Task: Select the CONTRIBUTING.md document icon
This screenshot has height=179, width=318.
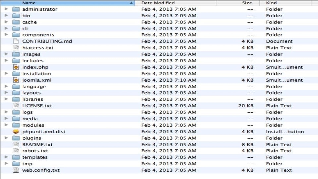Action: click(16, 41)
